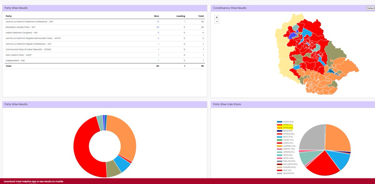Toggle SP legend entry in vote share

coord(284,170)
